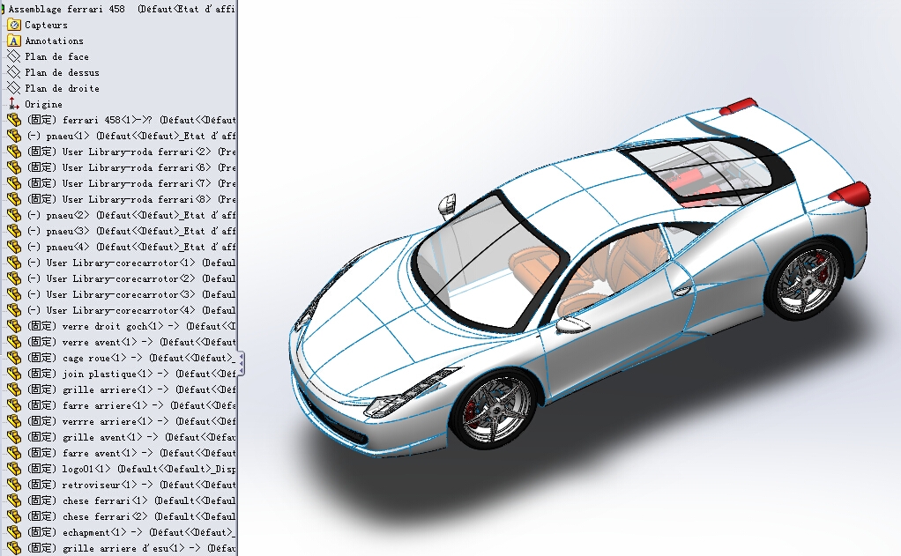Click the part icon beside retroviseur<1>
Screen dimensions: 901x556
pos(14,485)
